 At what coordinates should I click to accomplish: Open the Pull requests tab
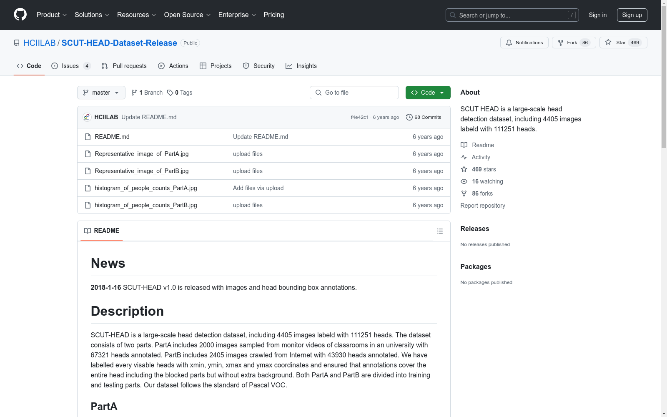pyautogui.click(x=124, y=66)
